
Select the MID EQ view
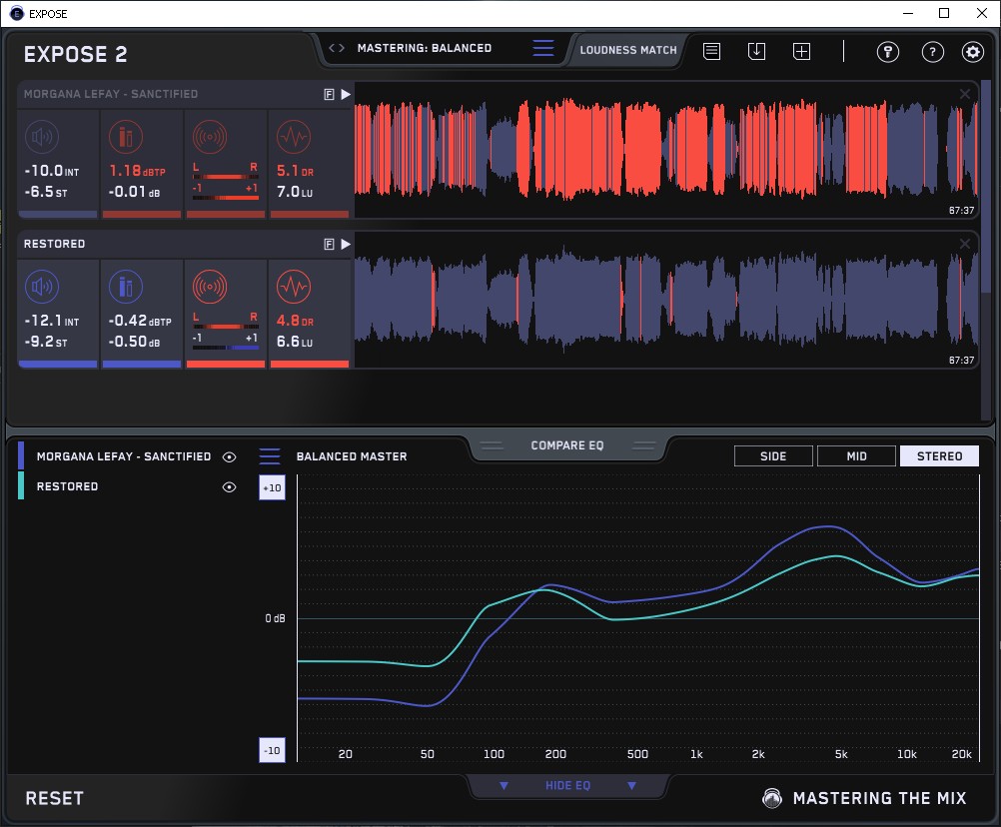(x=856, y=456)
